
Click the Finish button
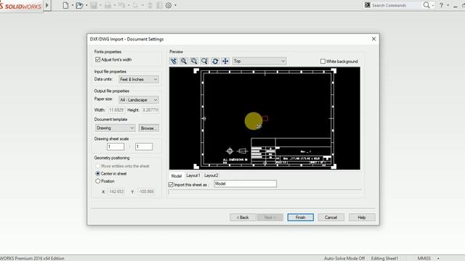tap(300, 217)
